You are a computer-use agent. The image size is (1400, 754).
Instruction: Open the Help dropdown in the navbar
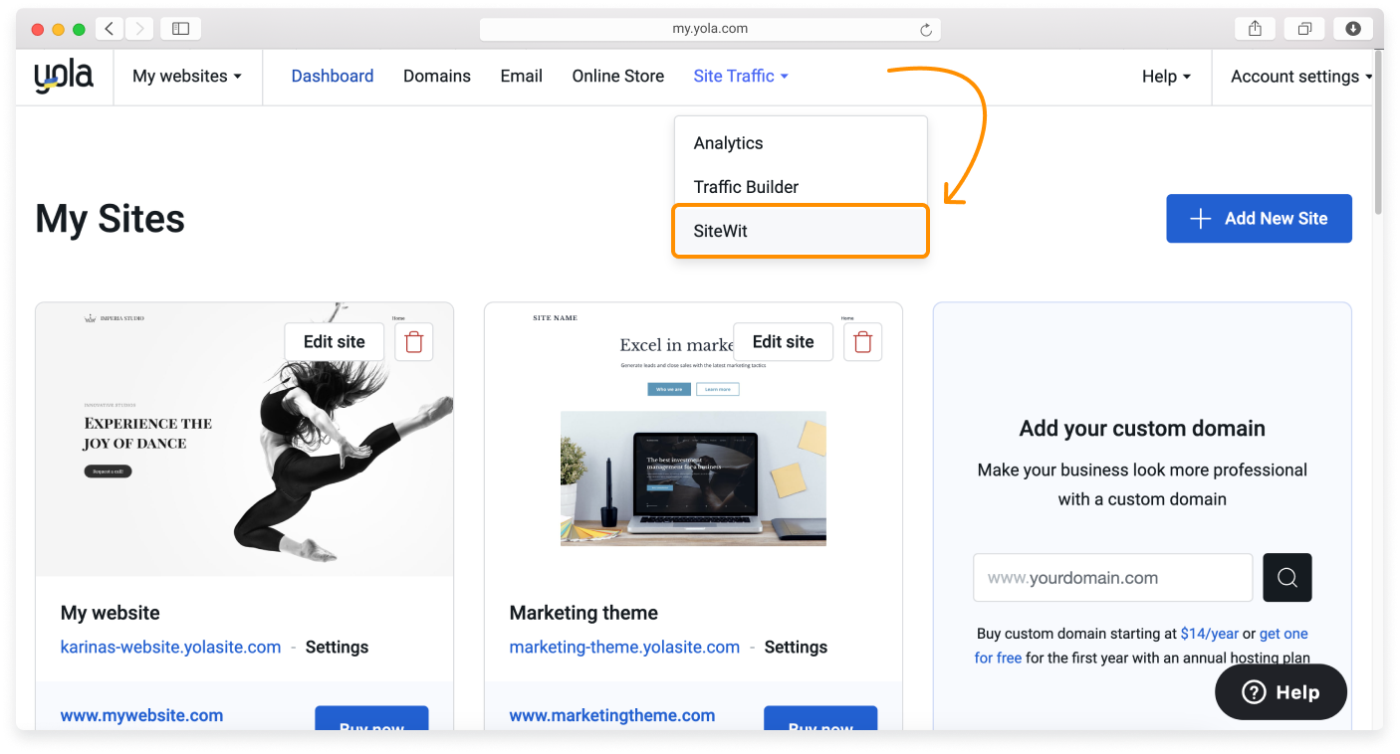1165,76
